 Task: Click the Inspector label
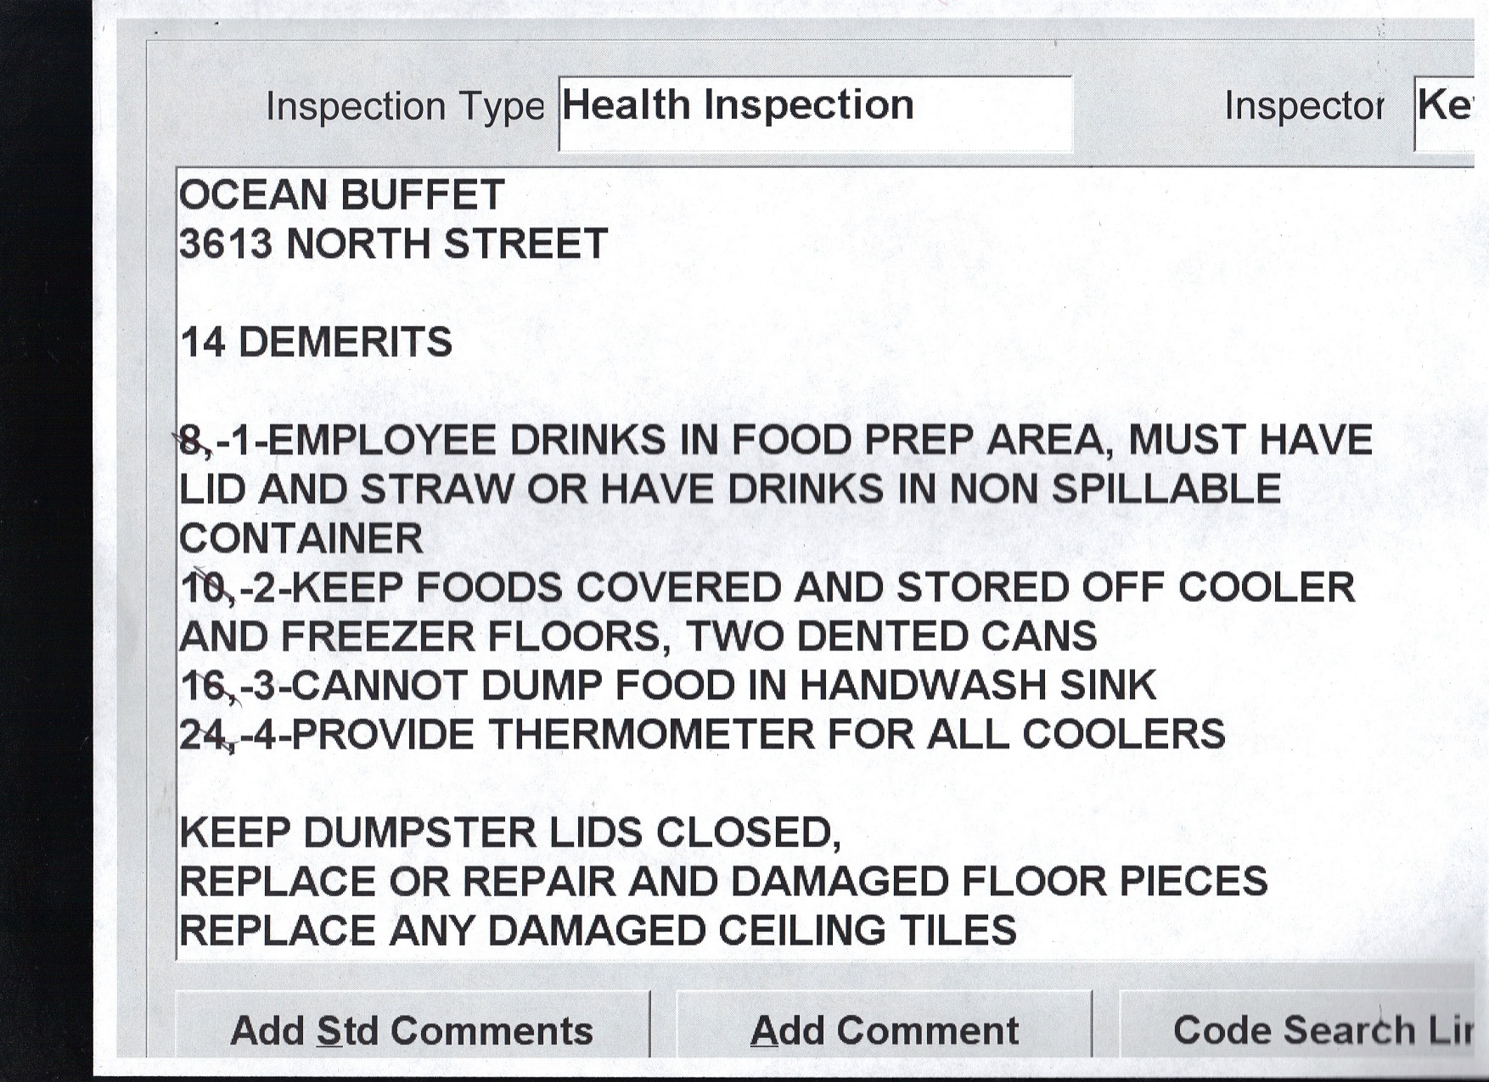pyautogui.click(x=1304, y=107)
